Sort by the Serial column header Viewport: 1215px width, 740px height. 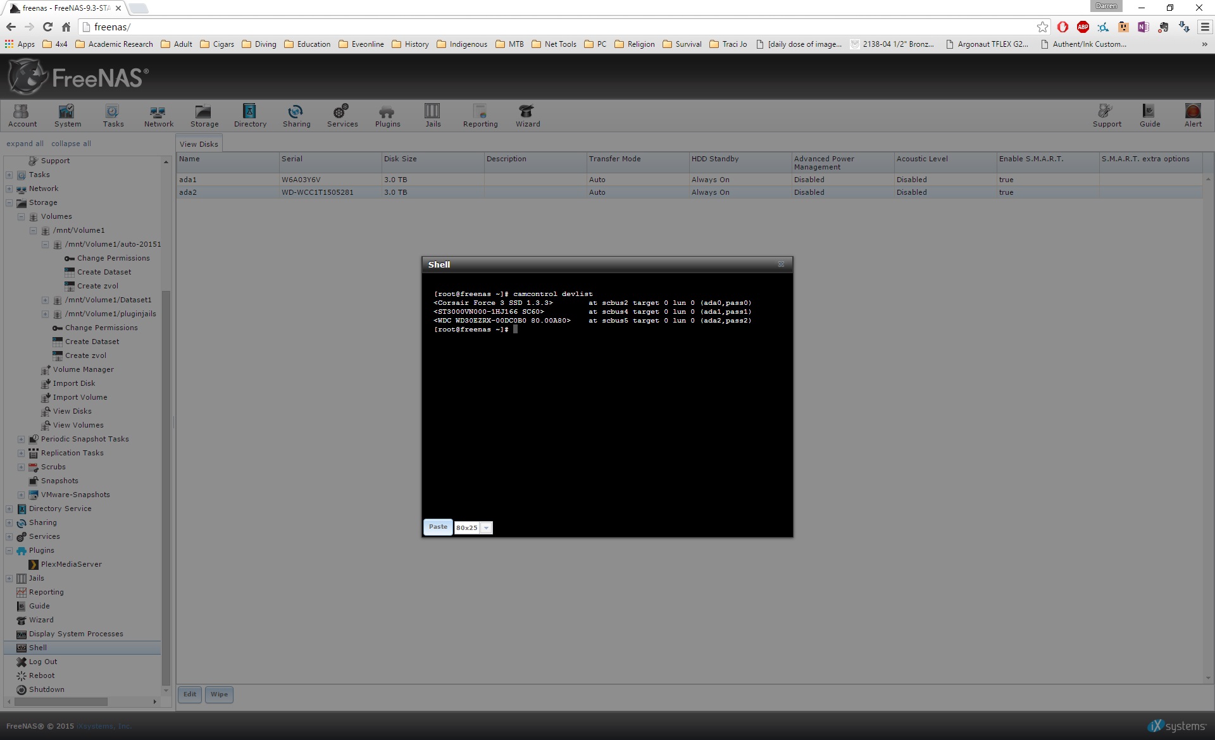tap(330, 163)
